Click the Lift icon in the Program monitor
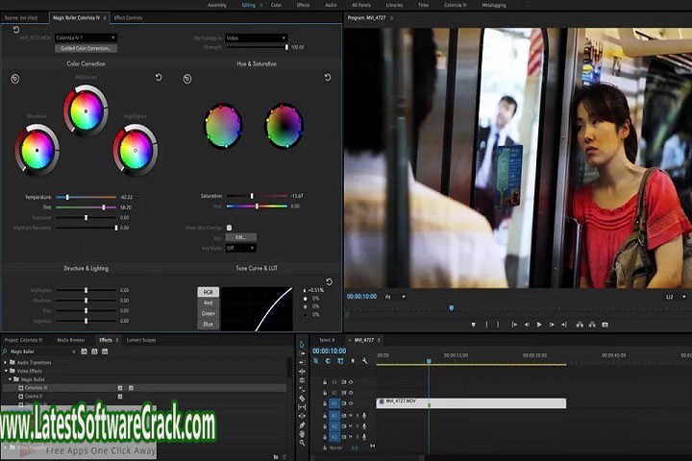The height and width of the screenshot is (461, 692). [x=580, y=325]
